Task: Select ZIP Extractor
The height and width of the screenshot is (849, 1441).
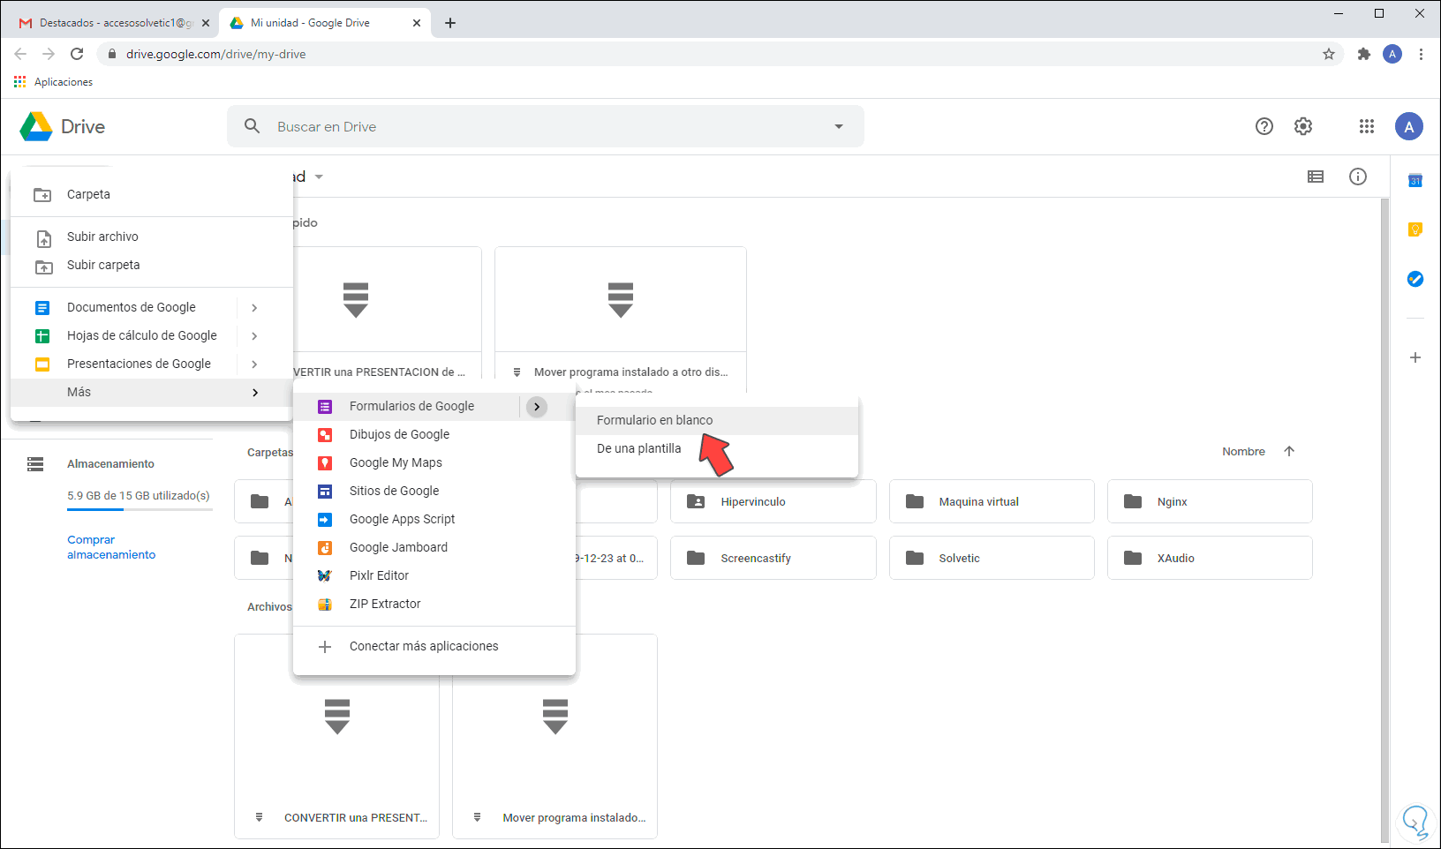Action: [x=434, y=604]
